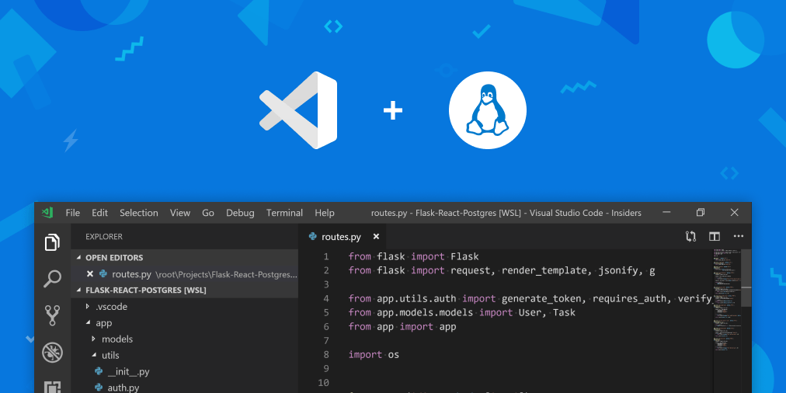The height and width of the screenshot is (393, 786).
Task: Collapse the Open Editors section
Action: tap(78, 257)
